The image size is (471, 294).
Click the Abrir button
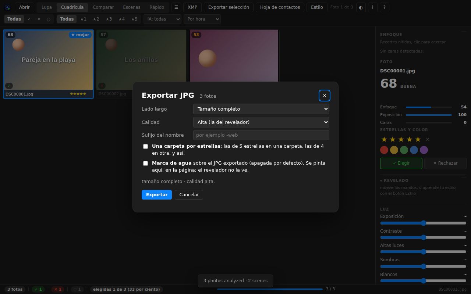(24, 7)
